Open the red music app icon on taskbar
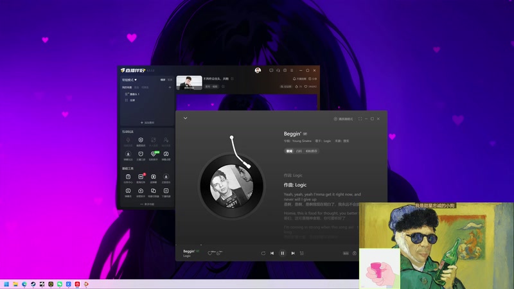514x289 pixels. (77, 284)
